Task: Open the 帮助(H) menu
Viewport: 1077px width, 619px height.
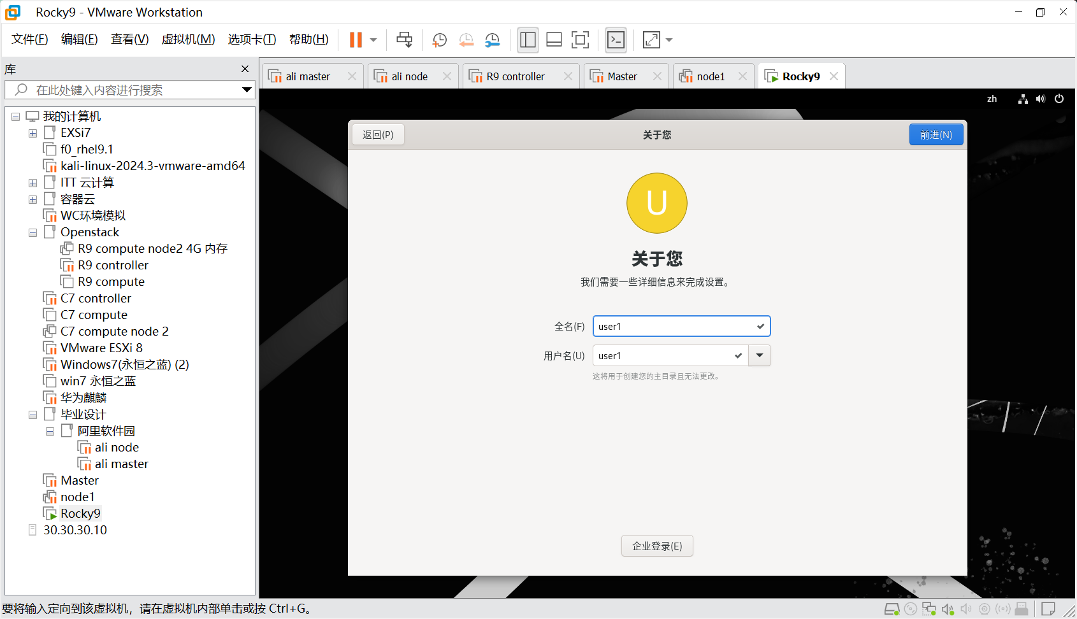Action: click(308, 39)
